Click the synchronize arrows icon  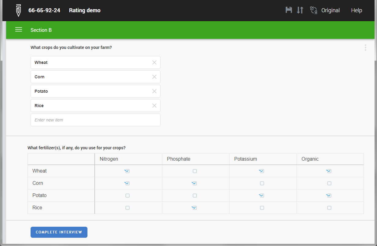(300, 10)
